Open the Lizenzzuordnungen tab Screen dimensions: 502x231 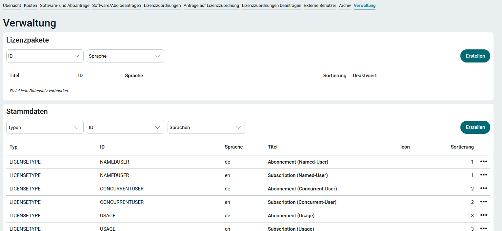point(162,6)
